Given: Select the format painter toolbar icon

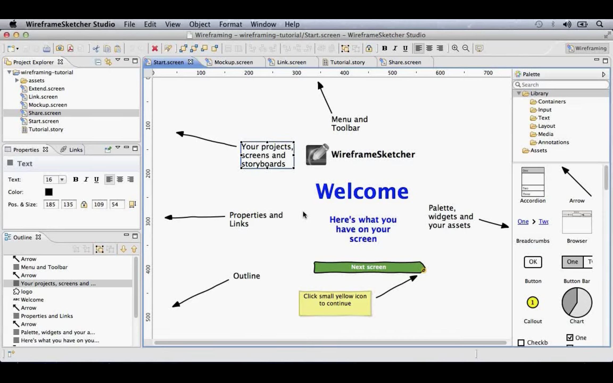Looking at the screenshot, I should [168, 48].
